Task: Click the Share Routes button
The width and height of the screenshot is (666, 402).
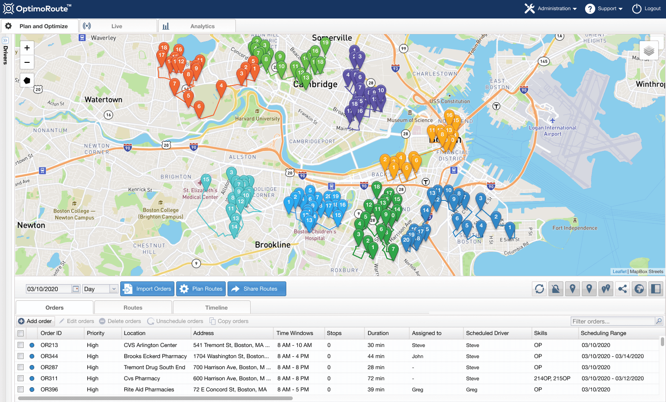Action: (257, 289)
